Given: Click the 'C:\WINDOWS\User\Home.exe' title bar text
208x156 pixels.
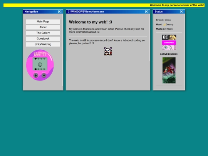Looking at the screenshot, I should point(86,12).
